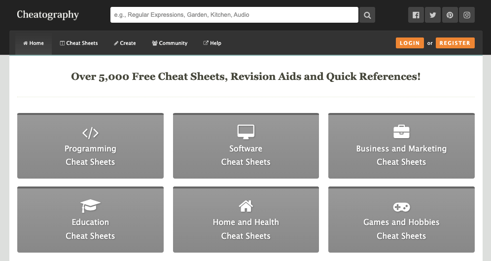Open the Twitter social icon
Viewport: 491px width, 261px height.
click(433, 15)
